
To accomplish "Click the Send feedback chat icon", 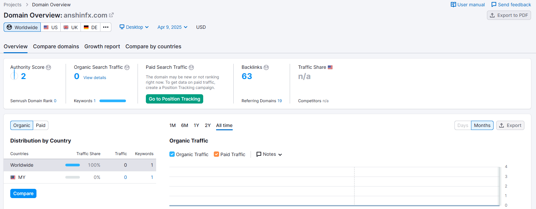I will (494, 5).
